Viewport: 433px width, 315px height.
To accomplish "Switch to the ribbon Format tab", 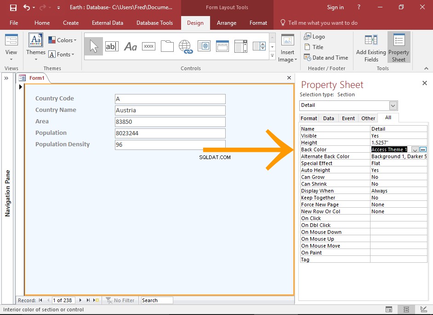I will (258, 23).
